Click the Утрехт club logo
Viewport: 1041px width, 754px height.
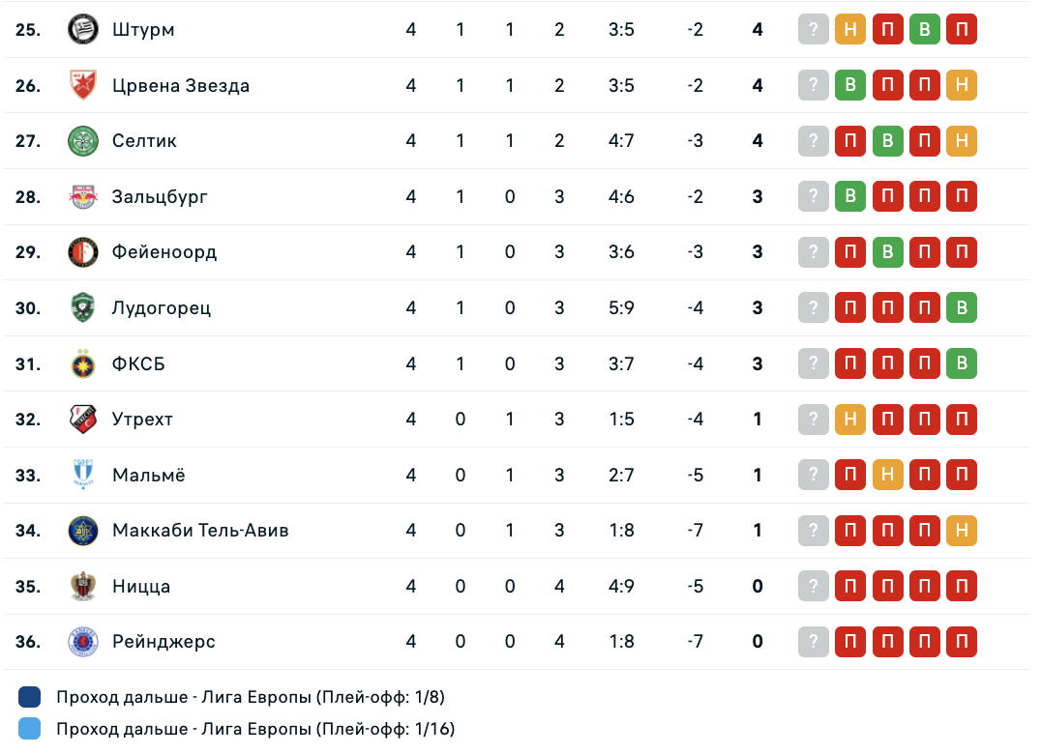[x=82, y=420]
